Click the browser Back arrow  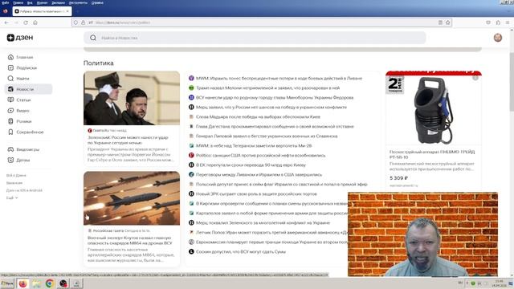tap(6, 22)
